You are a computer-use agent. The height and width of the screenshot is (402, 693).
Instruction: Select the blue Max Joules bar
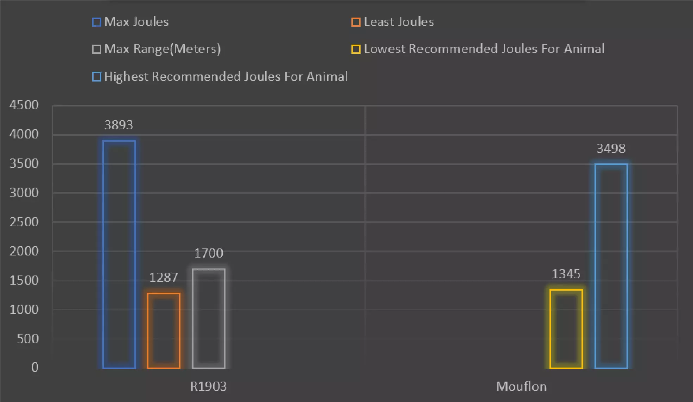pyautogui.click(x=119, y=254)
